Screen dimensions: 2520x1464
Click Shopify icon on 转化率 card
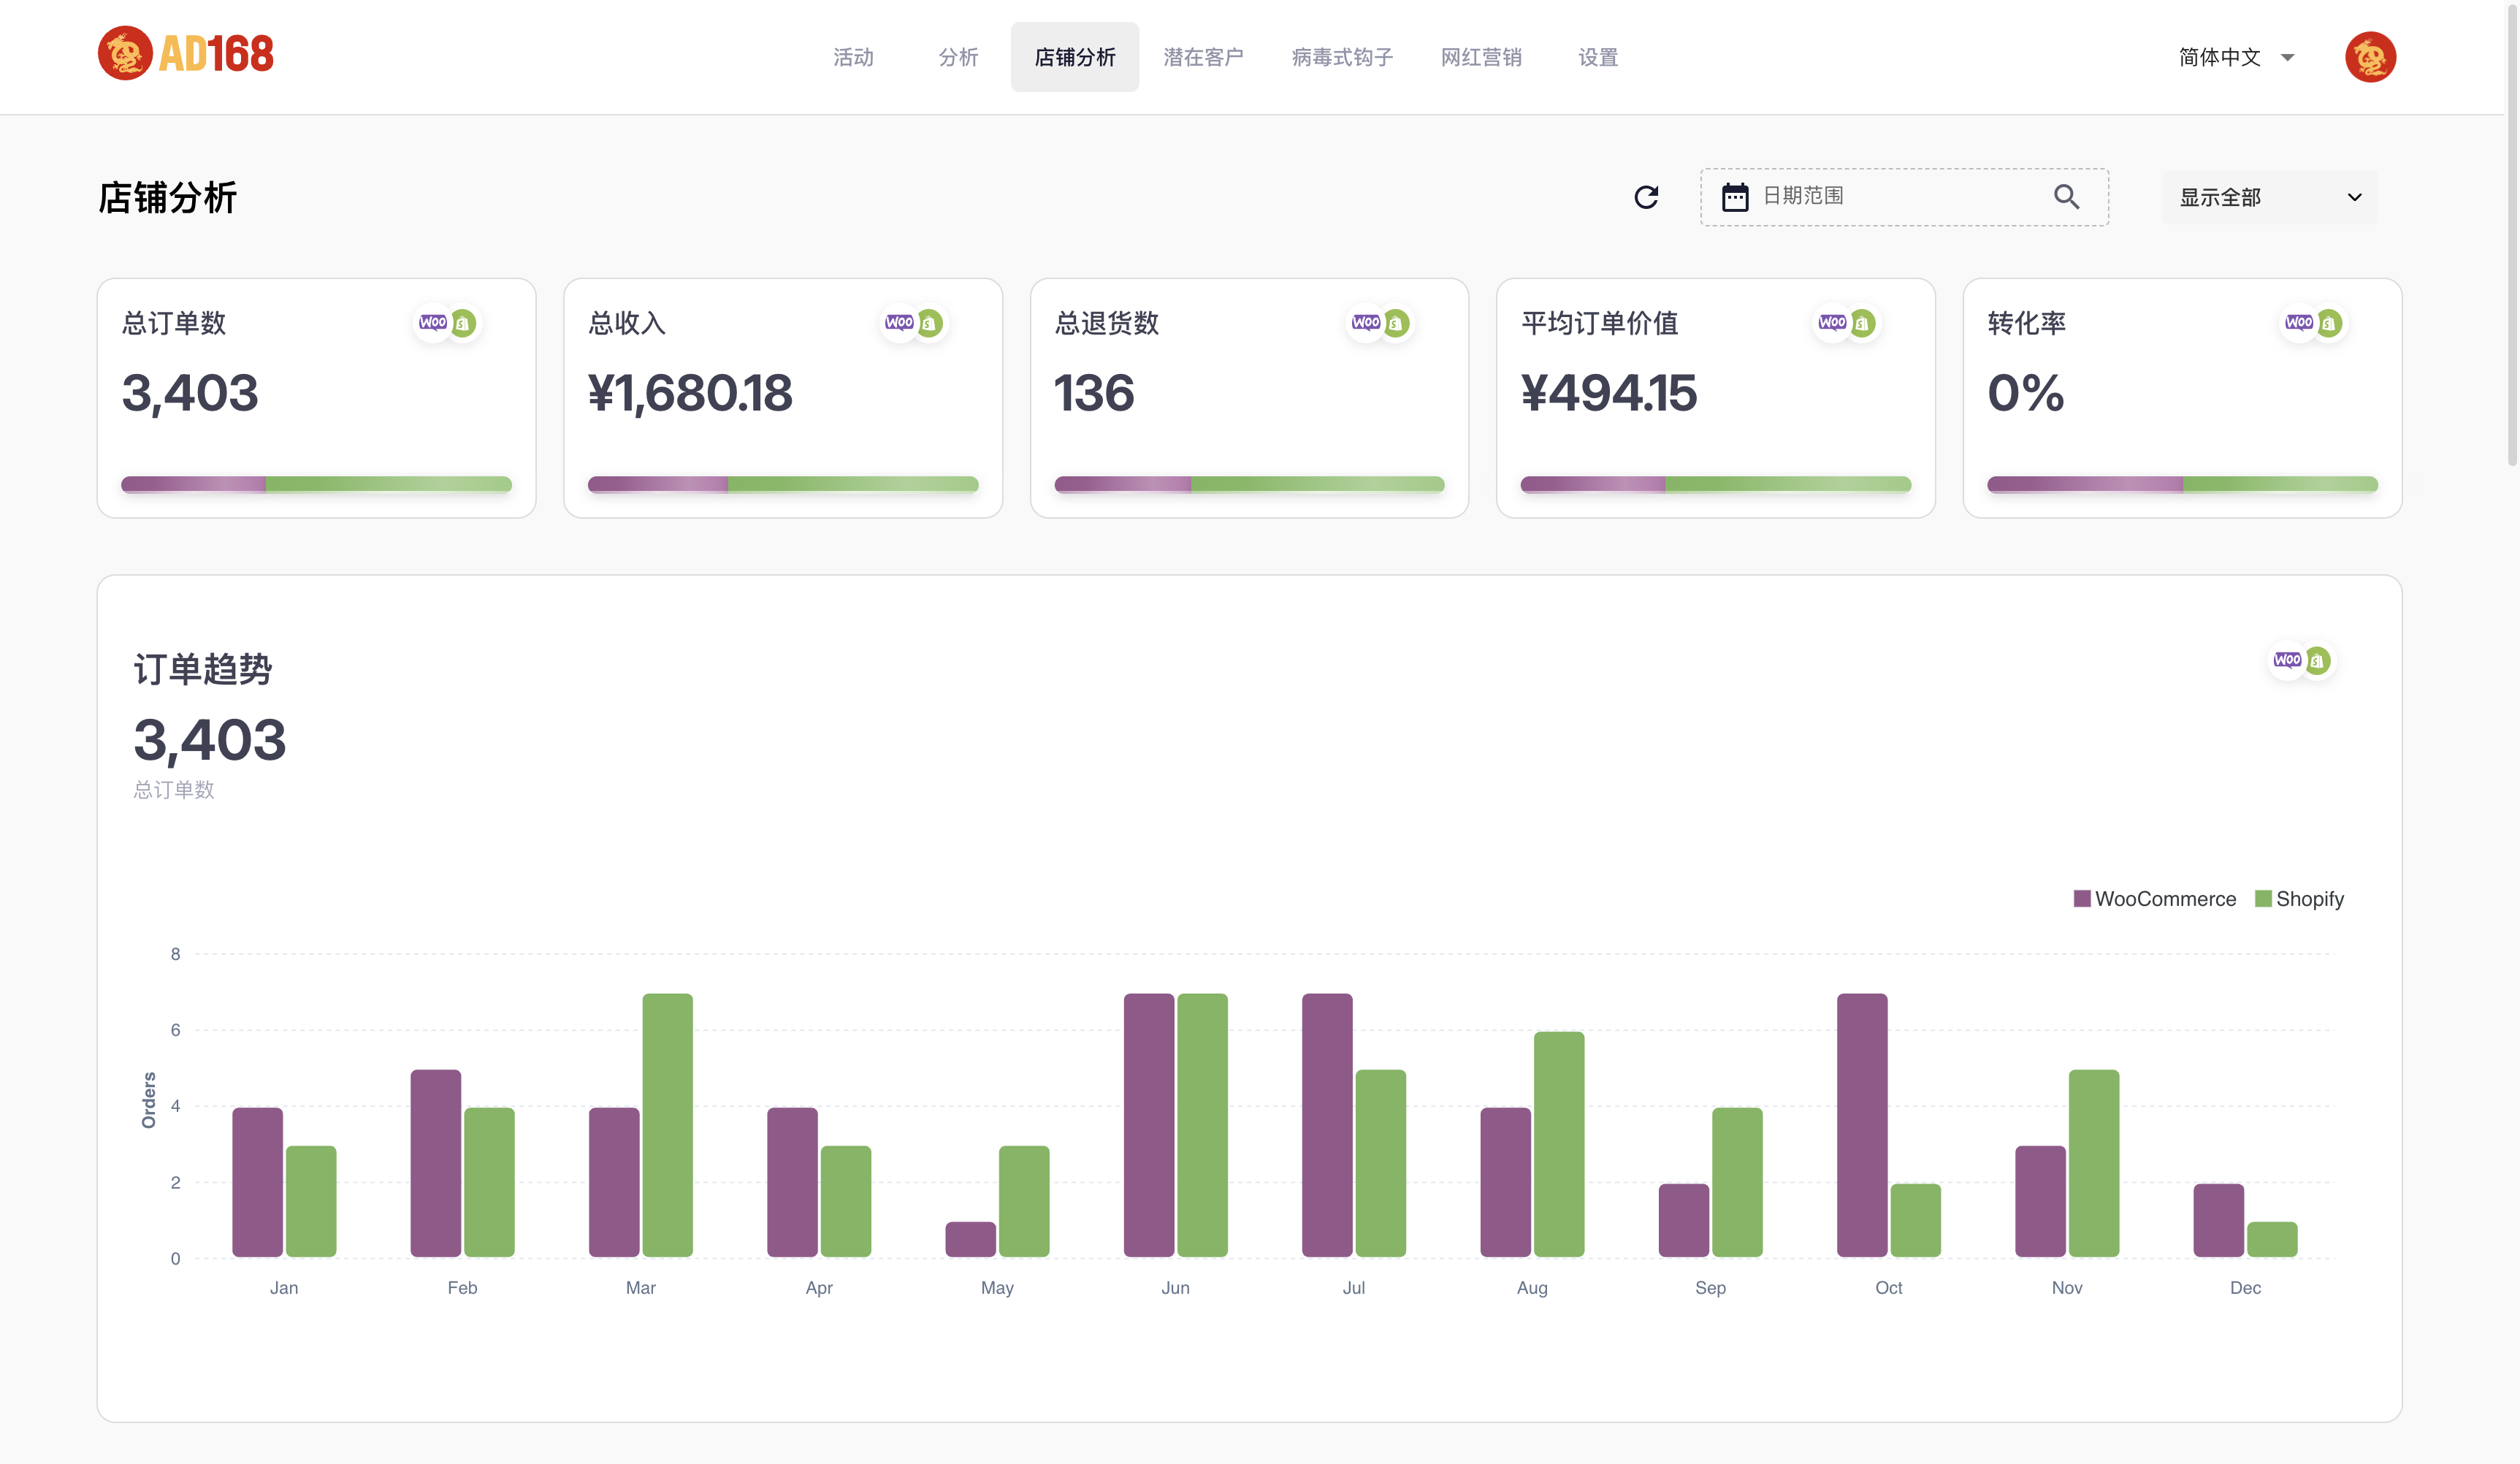(x=2329, y=323)
